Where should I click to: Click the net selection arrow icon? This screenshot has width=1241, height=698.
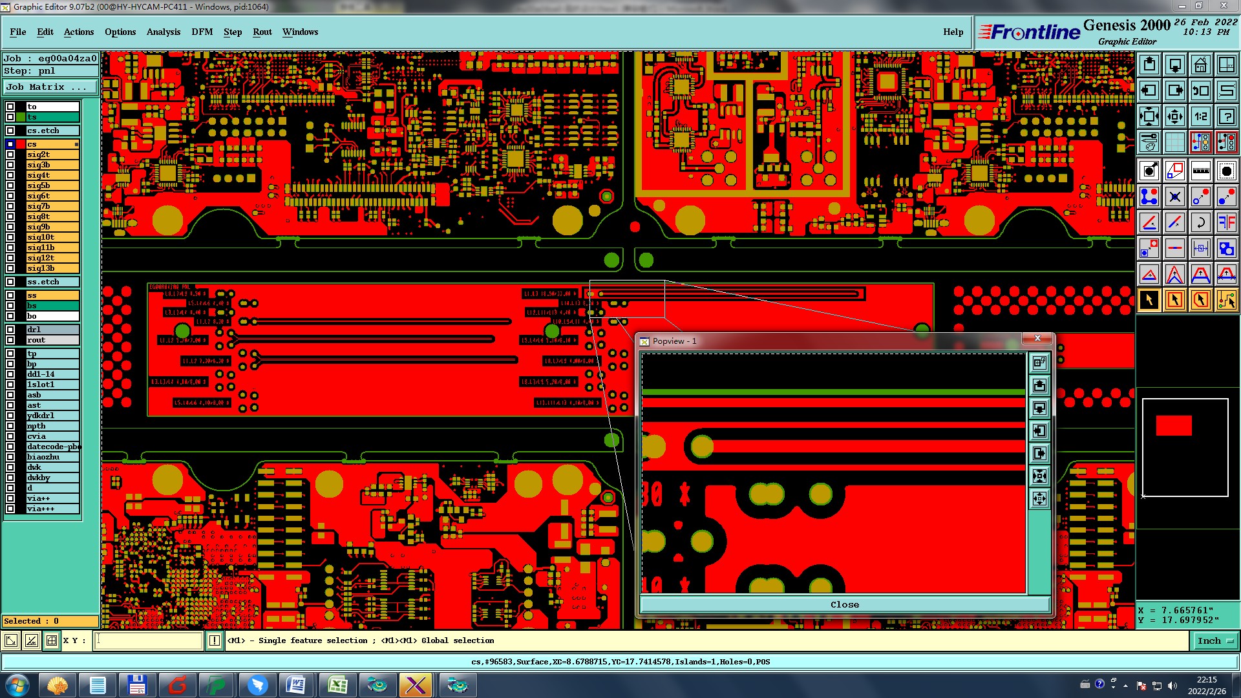click(1226, 301)
